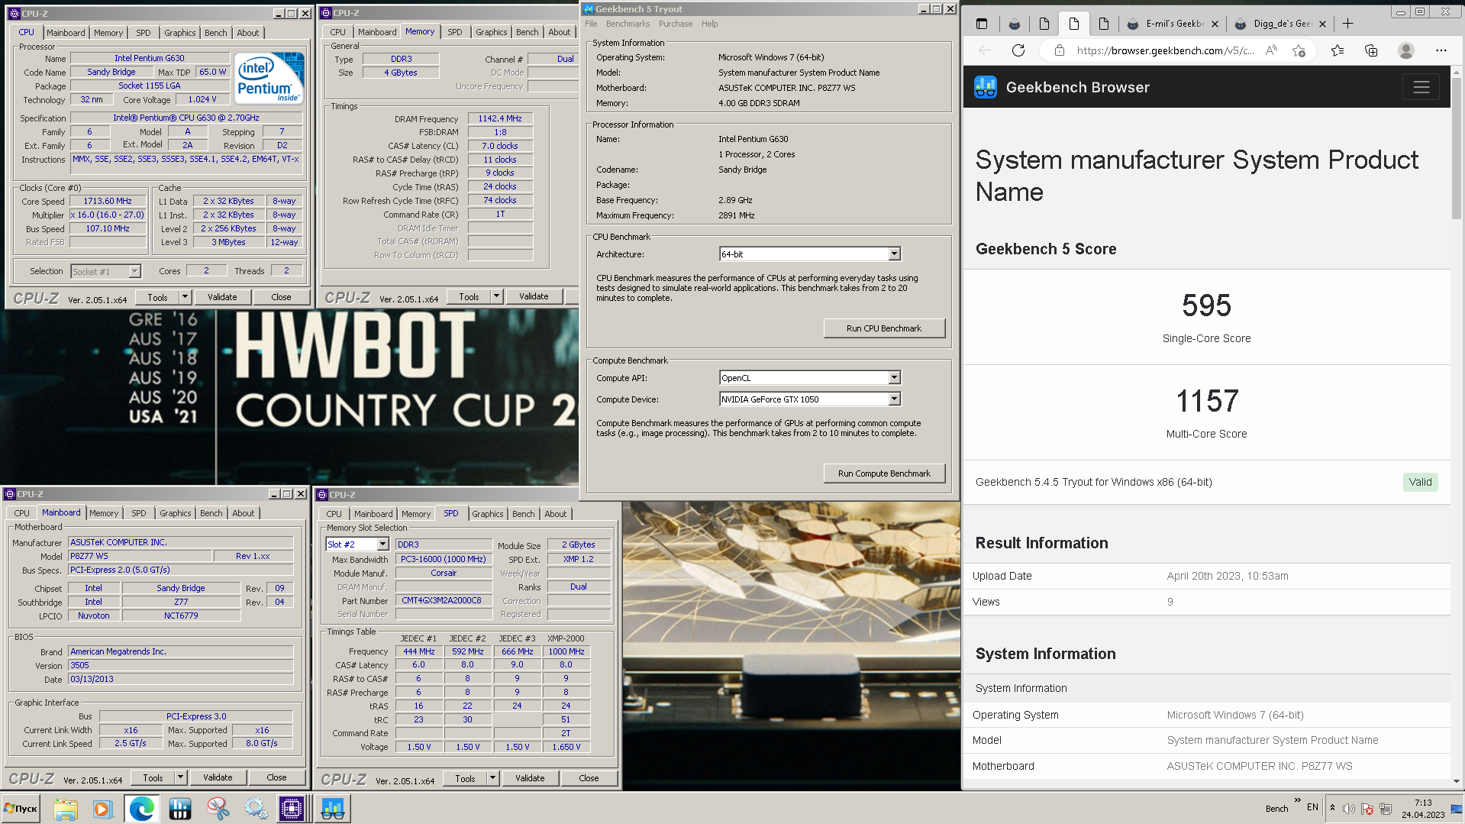This screenshot has height=824, width=1465.
Task: Click the EN language indicator
Action: [1312, 806]
